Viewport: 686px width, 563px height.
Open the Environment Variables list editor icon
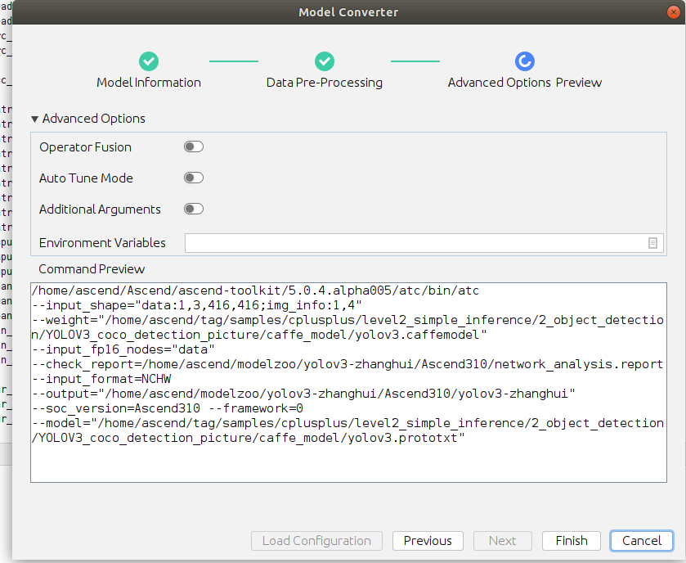tap(653, 243)
